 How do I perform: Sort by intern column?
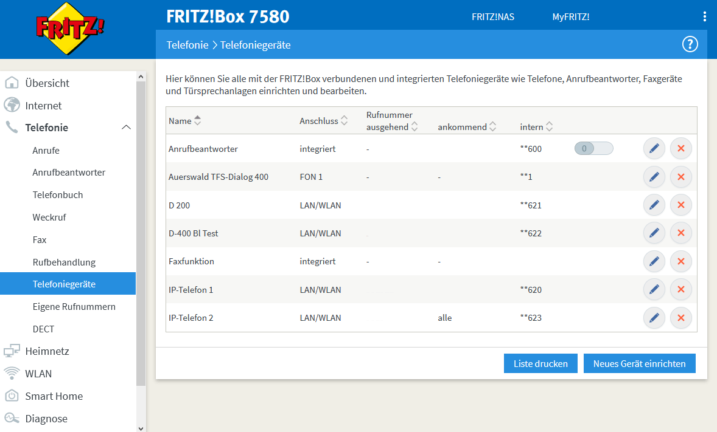(549, 126)
